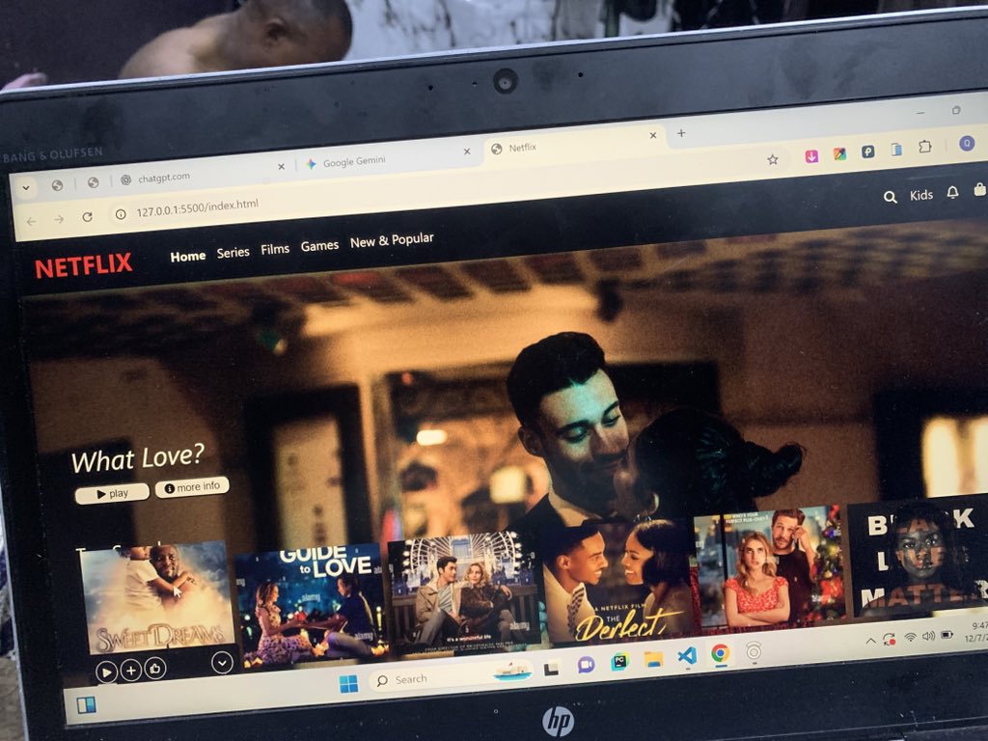Open the purple video chat taskbar app
Screen dimensions: 988x741
(586, 665)
